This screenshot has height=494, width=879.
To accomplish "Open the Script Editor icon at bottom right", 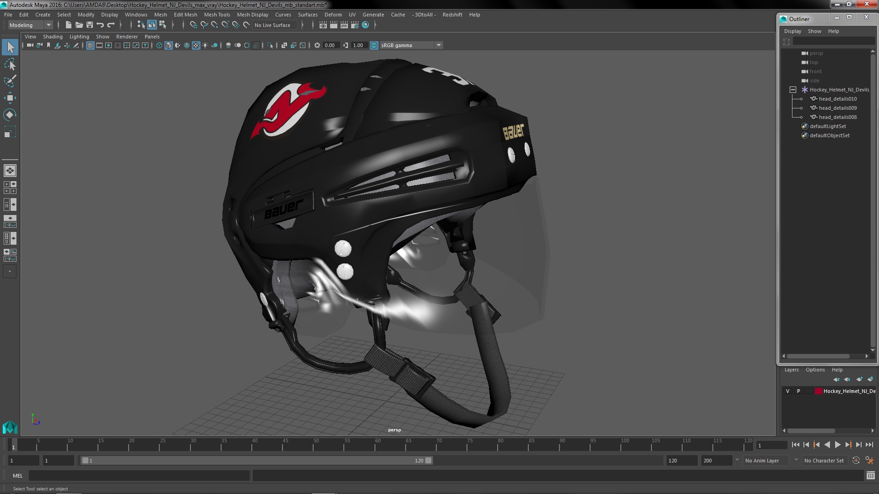I will pos(870,476).
